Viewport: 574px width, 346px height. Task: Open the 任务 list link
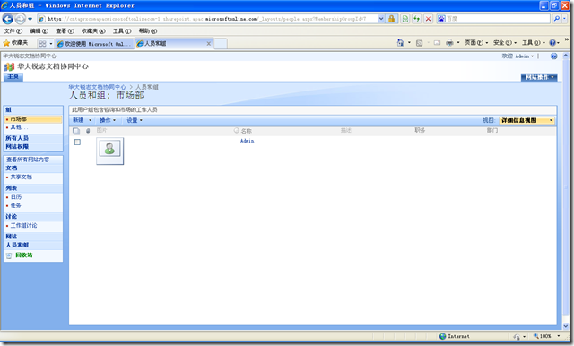click(x=16, y=205)
